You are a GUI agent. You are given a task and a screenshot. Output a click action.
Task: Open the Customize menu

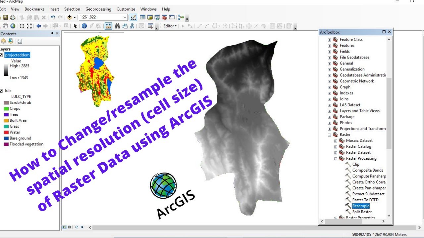(126, 9)
